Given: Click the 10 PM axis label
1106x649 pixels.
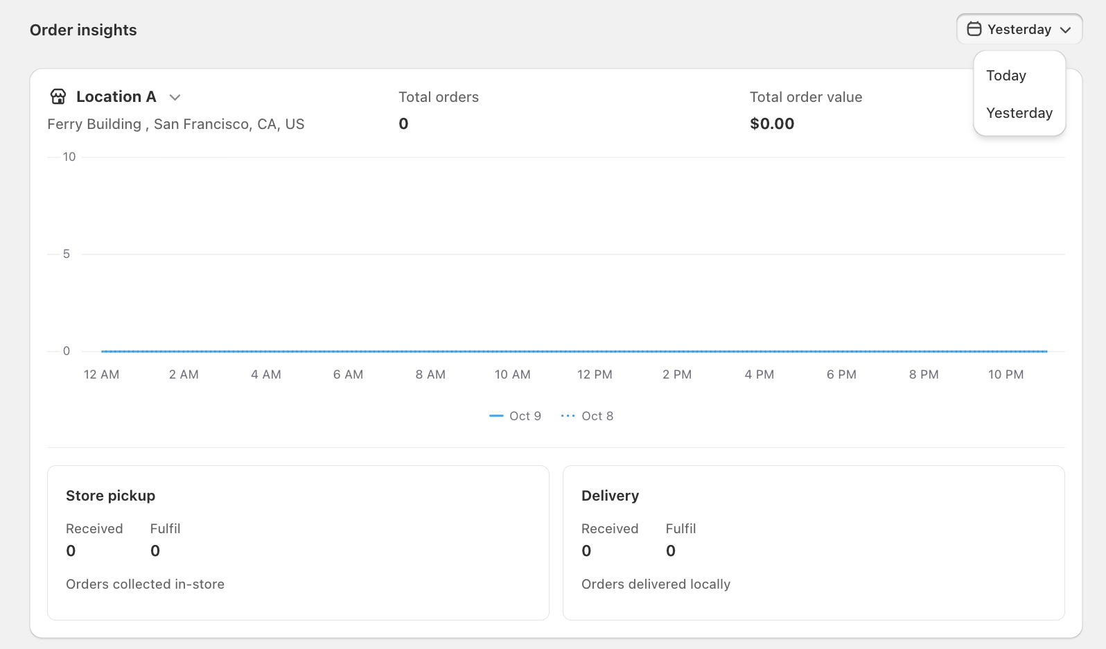Looking at the screenshot, I should [x=1006, y=374].
